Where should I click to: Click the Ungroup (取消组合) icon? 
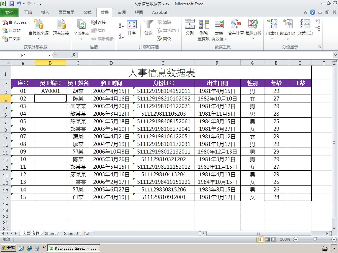point(287,24)
